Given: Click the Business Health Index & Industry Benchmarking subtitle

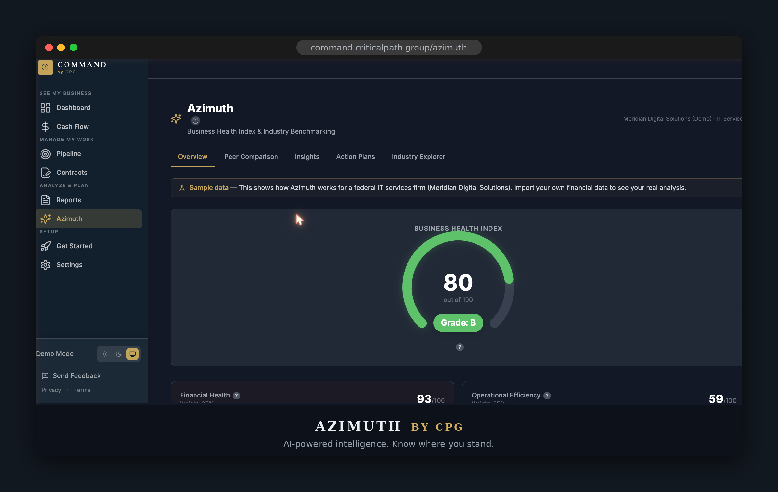Looking at the screenshot, I should point(261,131).
